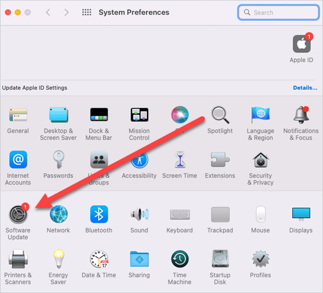The height and width of the screenshot is (293, 323).
Task: Open Sound preferences
Action: 140,214
